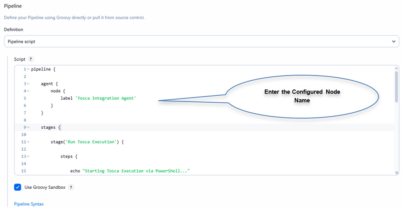
Task: Open the Use Groovy Sandbox help icon
Action: 71,187
